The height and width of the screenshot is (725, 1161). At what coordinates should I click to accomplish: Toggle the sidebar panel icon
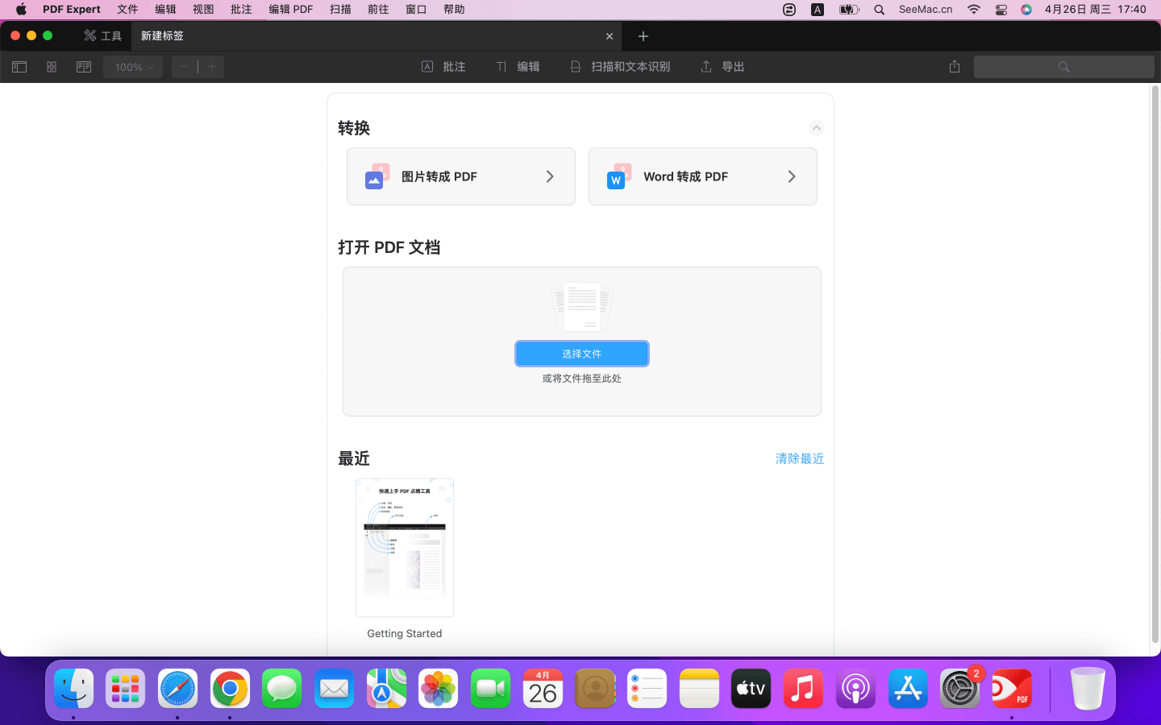pyautogui.click(x=19, y=67)
